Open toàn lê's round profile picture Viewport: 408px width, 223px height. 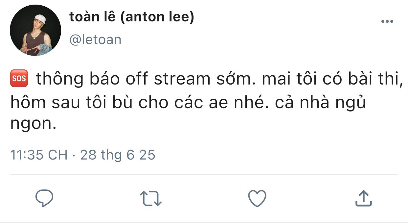point(35,30)
